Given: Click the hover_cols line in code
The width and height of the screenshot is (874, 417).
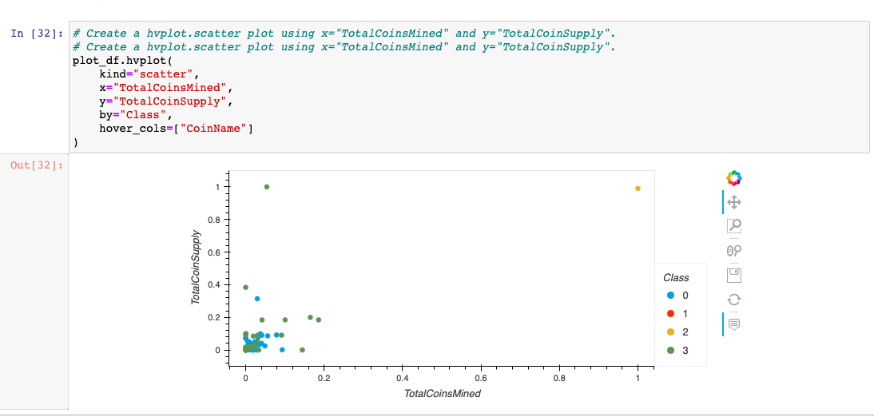Looking at the screenshot, I should click(x=176, y=129).
